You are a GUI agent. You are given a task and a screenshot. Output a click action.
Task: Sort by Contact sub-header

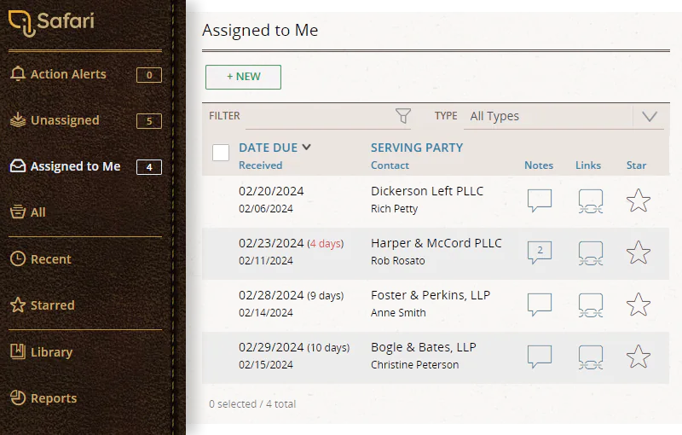[x=390, y=165]
